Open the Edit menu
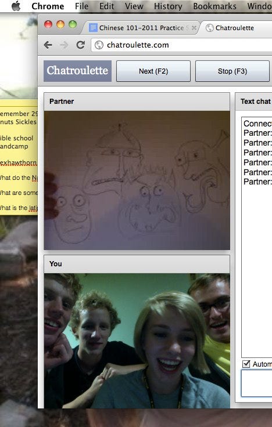 106,6
